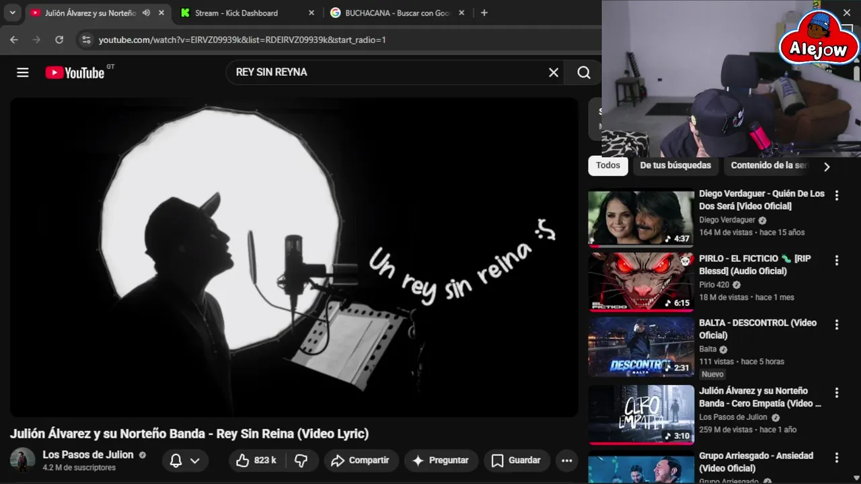The width and height of the screenshot is (861, 484).
Task: Dislike the video with thumbs down
Action: (301, 460)
